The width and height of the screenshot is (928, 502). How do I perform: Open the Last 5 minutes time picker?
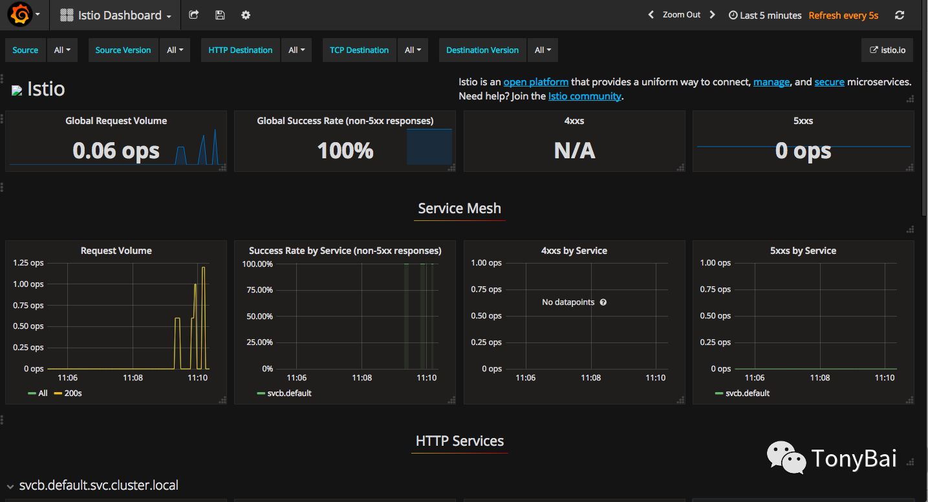click(765, 16)
